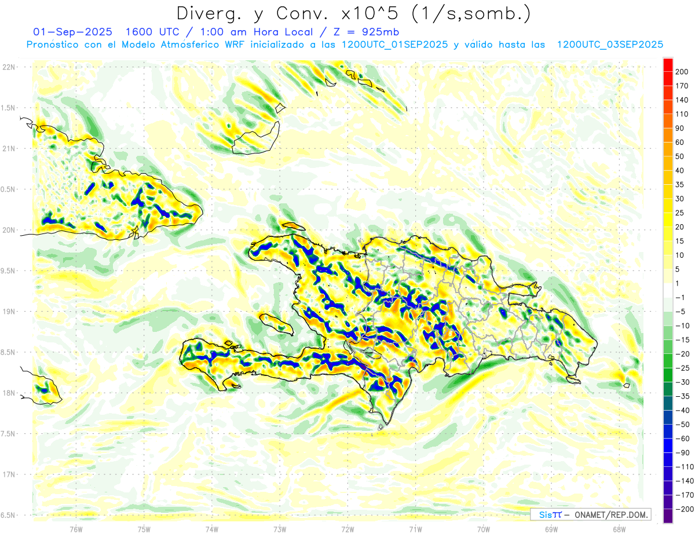Viewport: 695px width, 537px height.
Task: Click the "68W" longitude label
Action: [619, 529]
